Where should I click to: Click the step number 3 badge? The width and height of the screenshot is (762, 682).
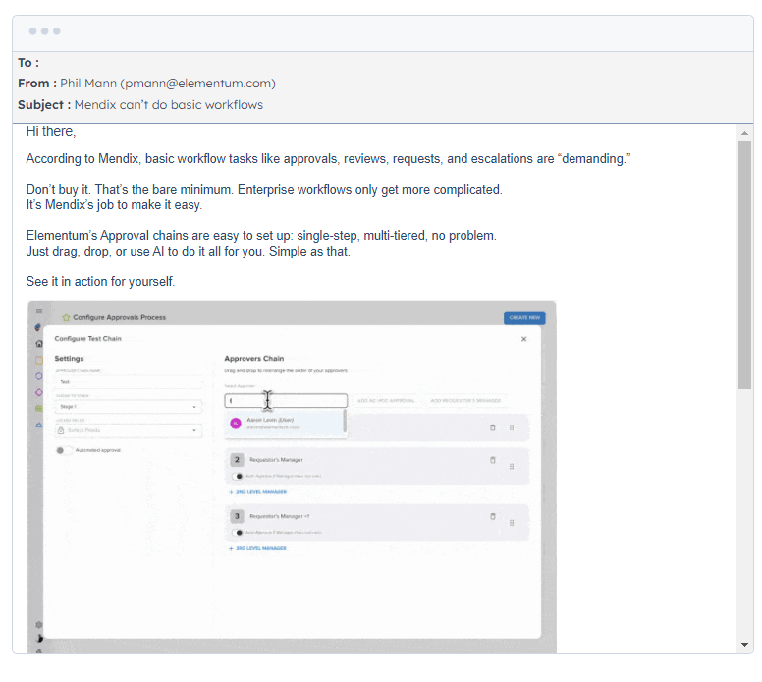tap(237, 516)
